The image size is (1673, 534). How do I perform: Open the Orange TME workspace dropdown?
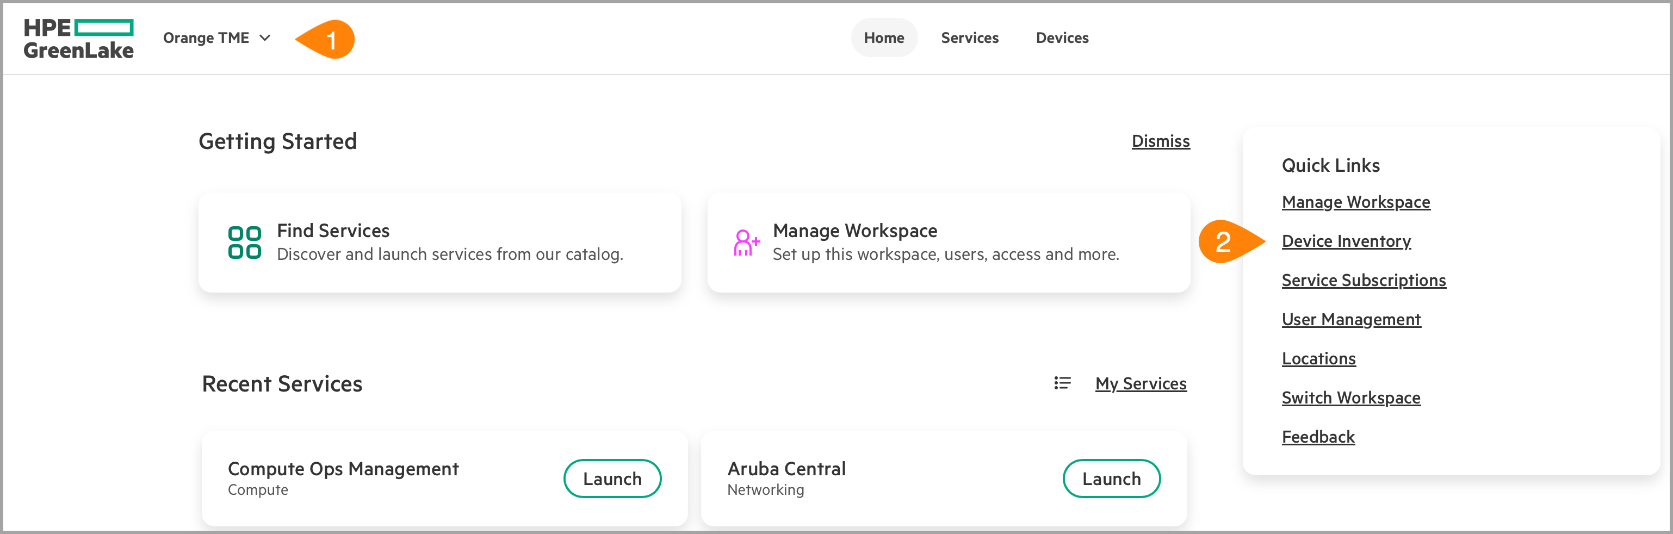(216, 38)
